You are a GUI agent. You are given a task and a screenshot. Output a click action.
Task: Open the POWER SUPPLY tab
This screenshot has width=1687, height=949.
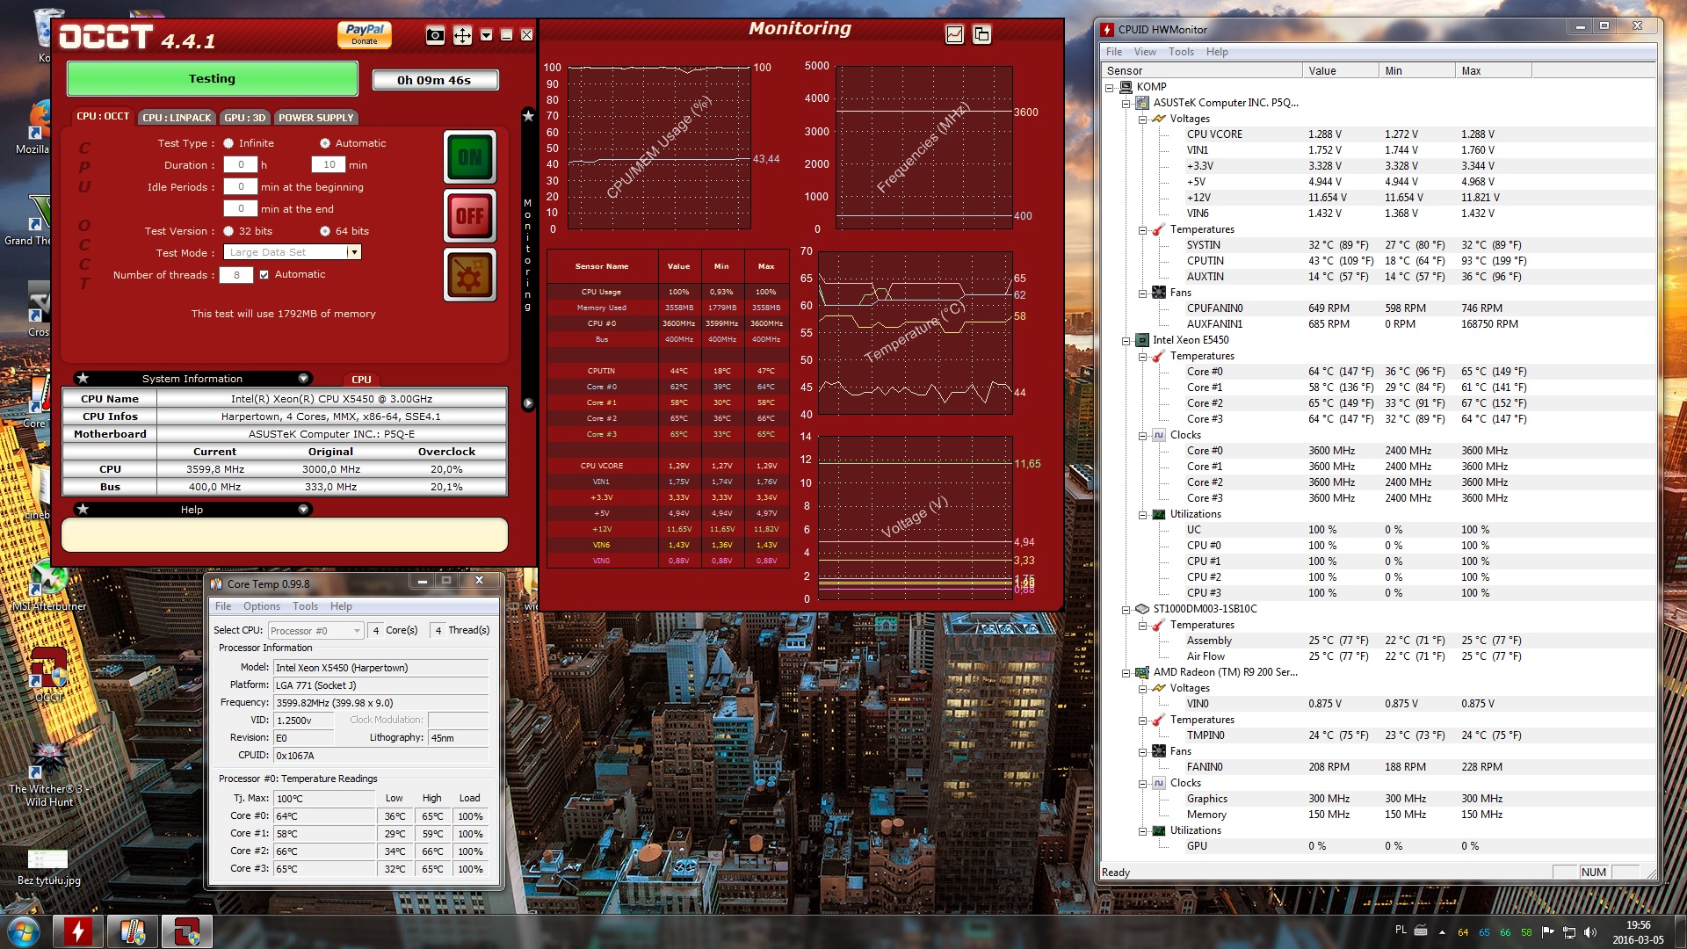pos(315,117)
